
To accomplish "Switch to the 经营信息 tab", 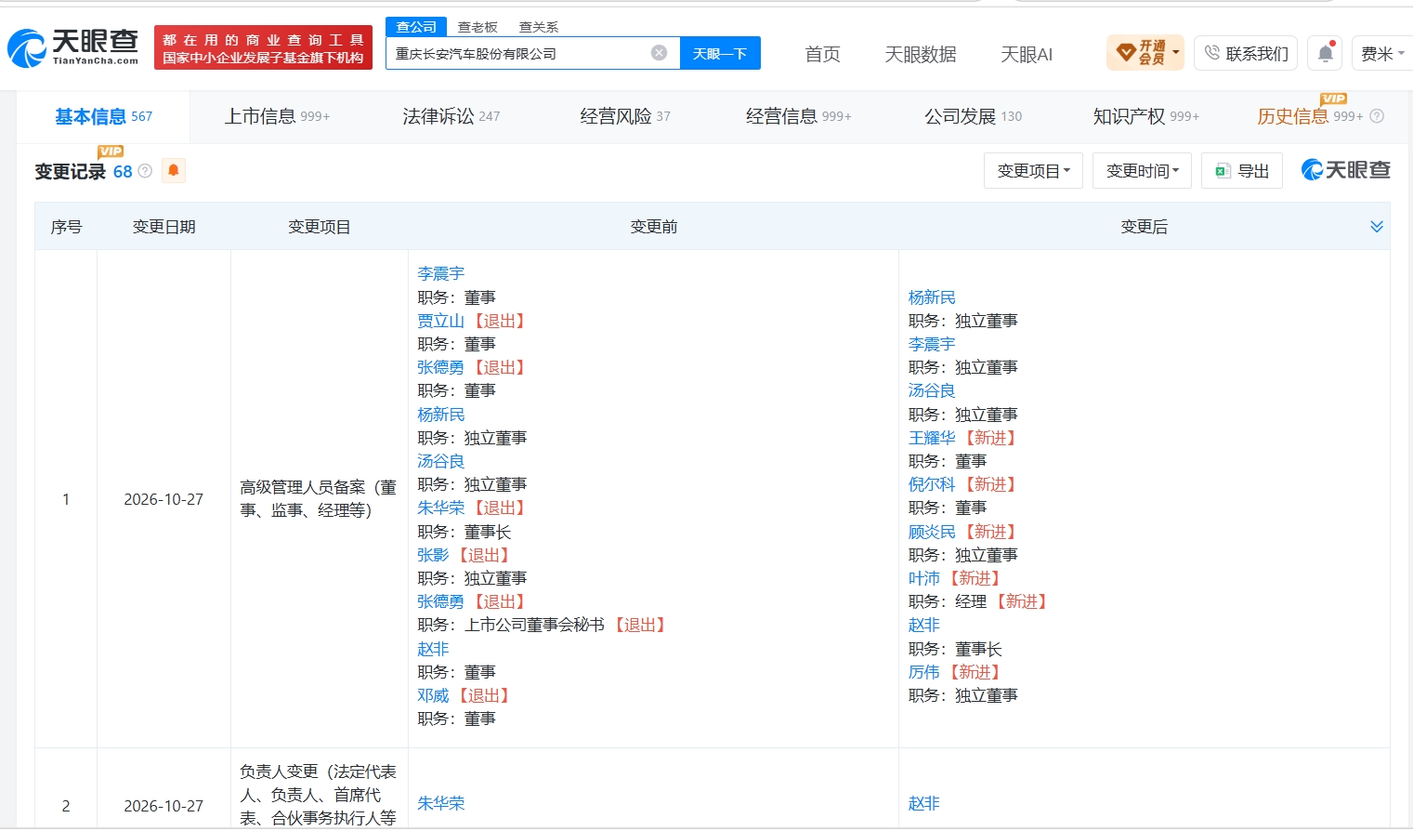I will tap(798, 116).
